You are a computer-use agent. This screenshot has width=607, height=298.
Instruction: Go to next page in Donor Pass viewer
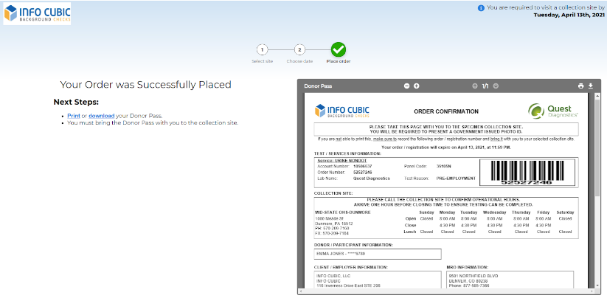coord(496,86)
